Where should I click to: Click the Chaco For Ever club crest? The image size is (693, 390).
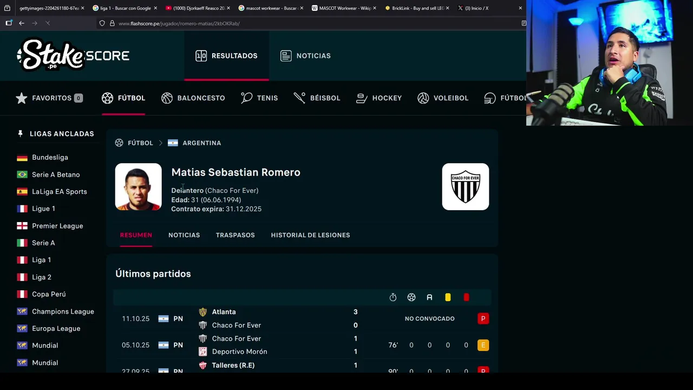[x=465, y=186]
